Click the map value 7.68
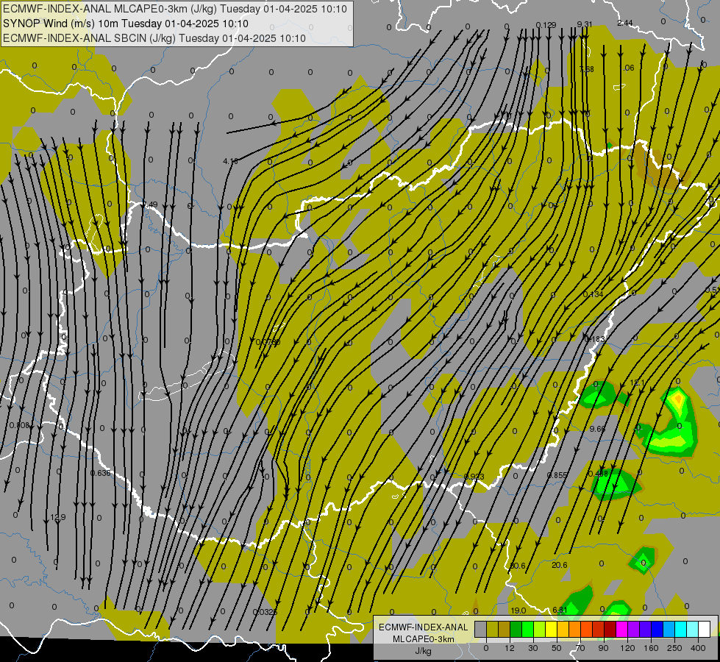This screenshot has height=662, width=720. 586,69
